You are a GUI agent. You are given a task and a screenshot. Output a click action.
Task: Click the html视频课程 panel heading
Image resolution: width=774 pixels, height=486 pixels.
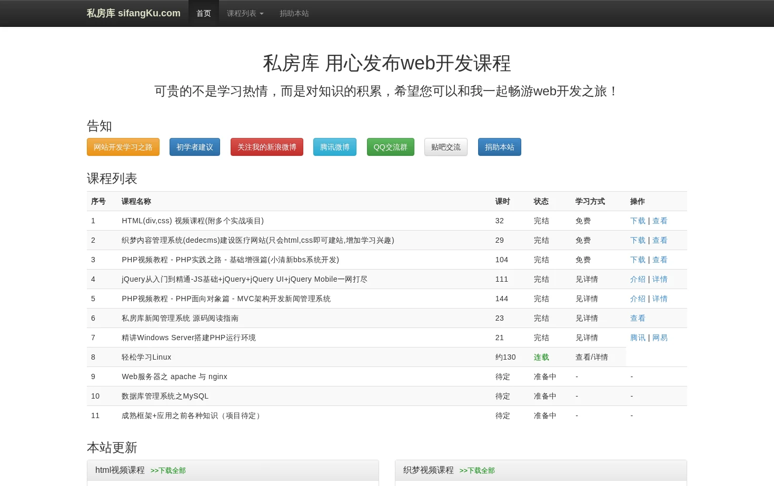tap(120, 470)
